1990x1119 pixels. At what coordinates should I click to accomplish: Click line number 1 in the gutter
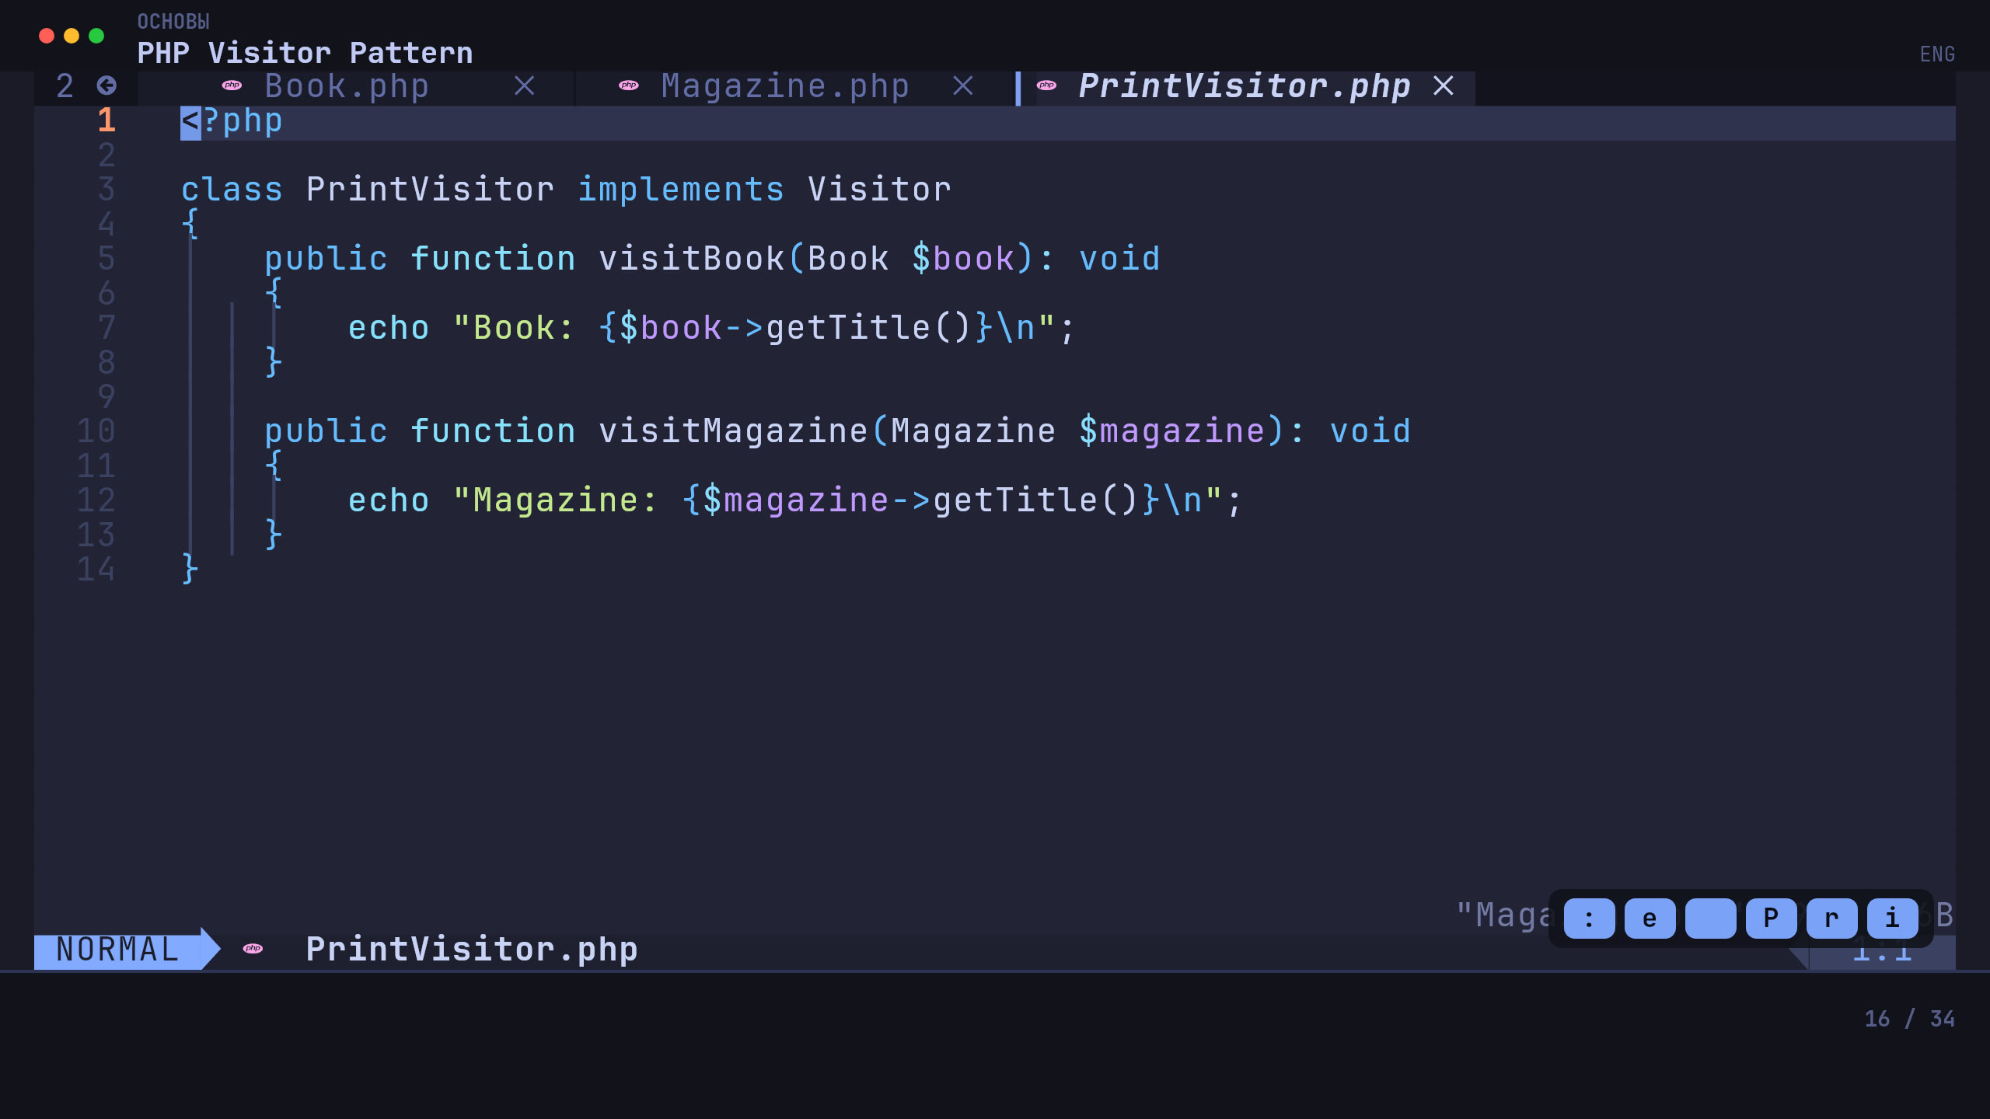[x=106, y=120]
